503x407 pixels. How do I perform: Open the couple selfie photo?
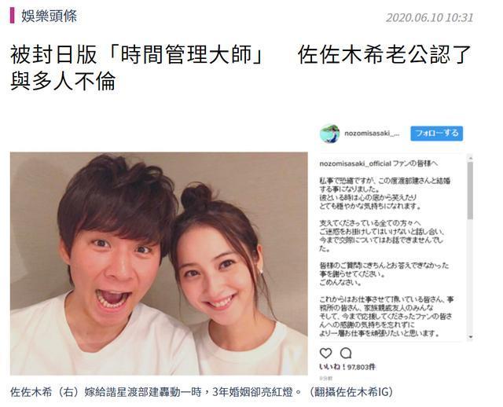pyautogui.click(x=159, y=264)
